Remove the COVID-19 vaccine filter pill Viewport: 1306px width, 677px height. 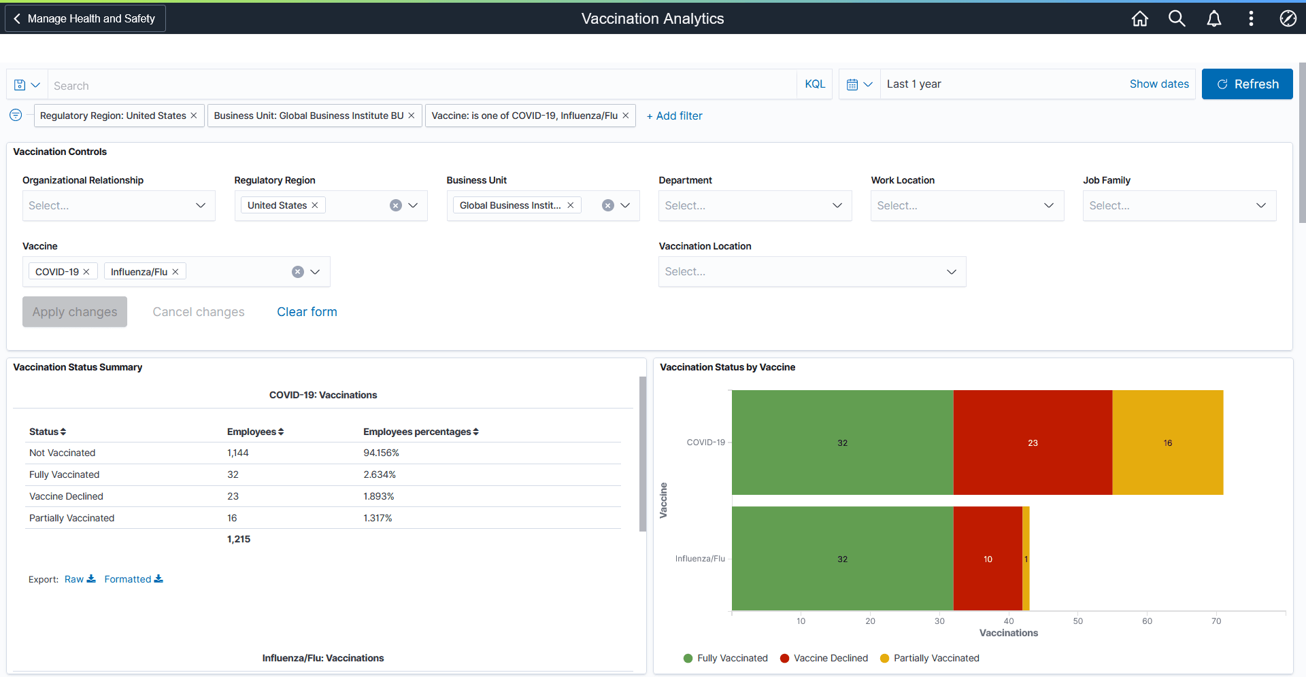86,271
